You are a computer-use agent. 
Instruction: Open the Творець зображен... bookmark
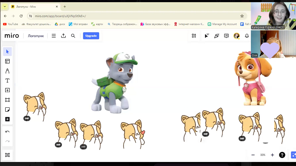point(122,24)
